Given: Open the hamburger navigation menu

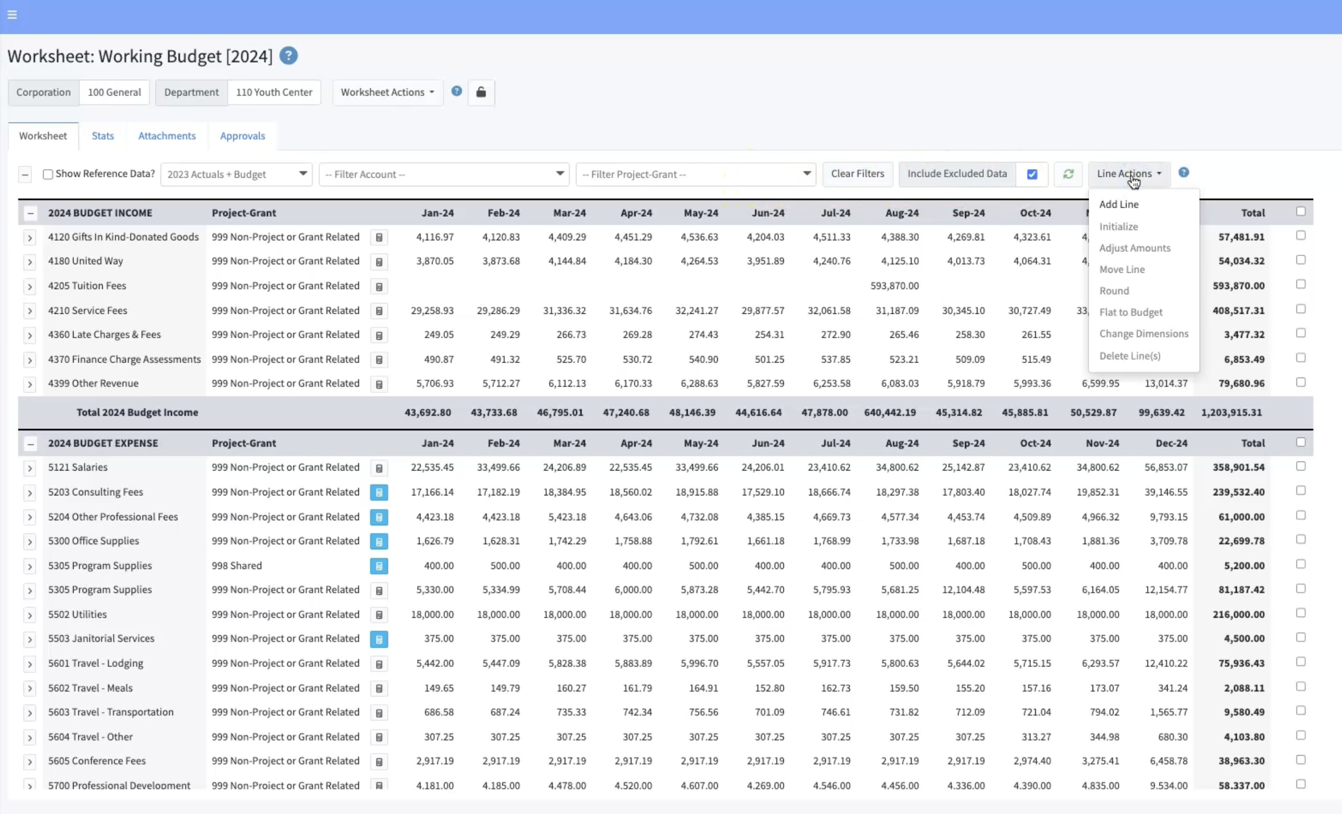Looking at the screenshot, I should (12, 15).
